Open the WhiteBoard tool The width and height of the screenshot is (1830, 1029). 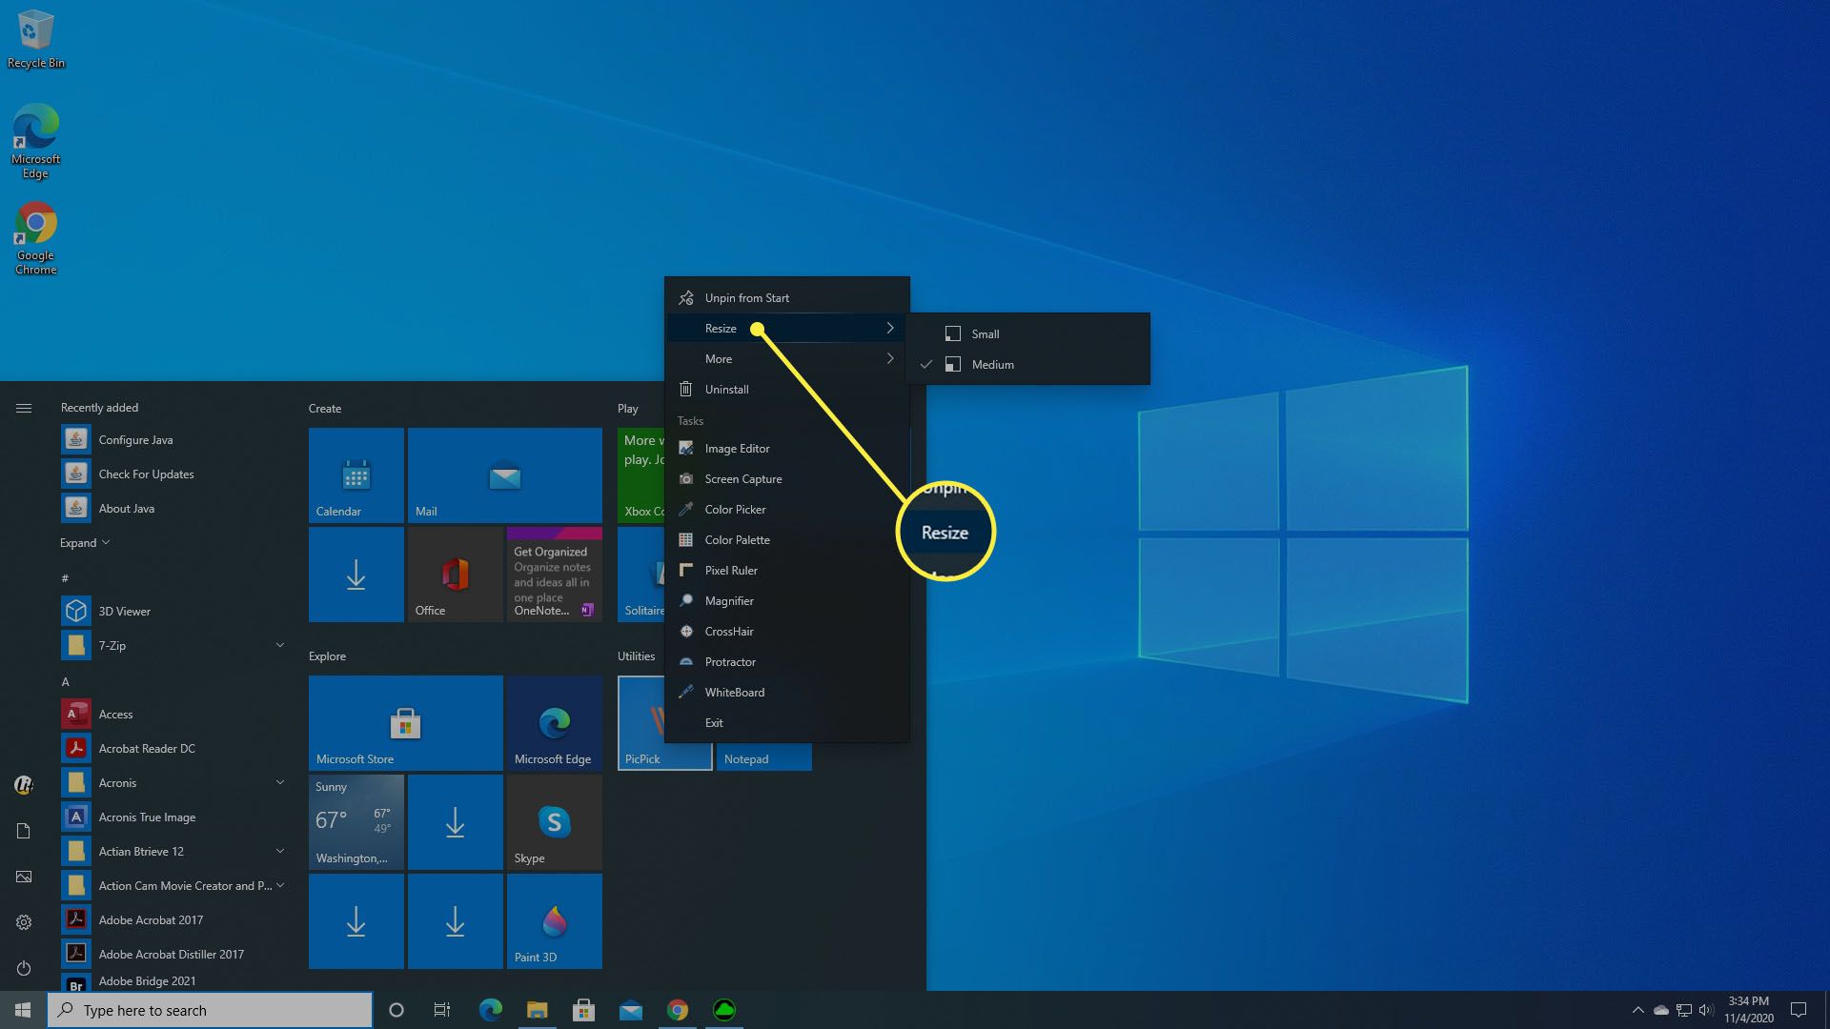(734, 691)
